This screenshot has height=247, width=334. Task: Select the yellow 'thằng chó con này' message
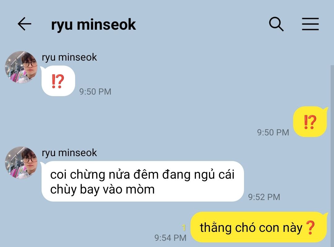(259, 227)
